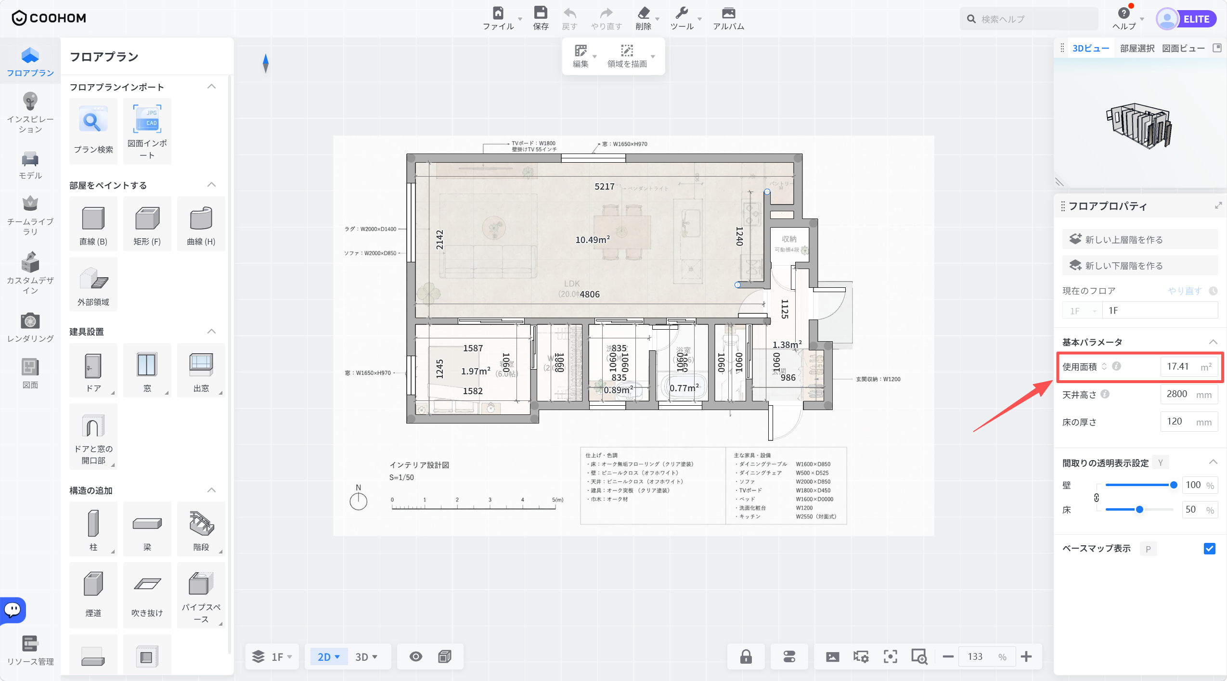The width and height of the screenshot is (1227, 681).
Task: Click the 検索ヘルプ search field
Action: [x=1029, y=19]
